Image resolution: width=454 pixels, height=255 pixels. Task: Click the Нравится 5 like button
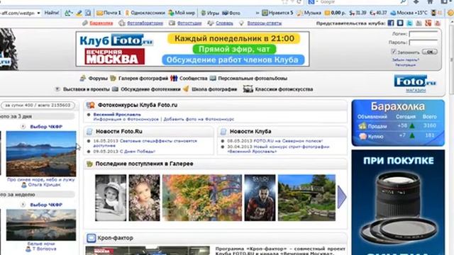tap(277, 13)
